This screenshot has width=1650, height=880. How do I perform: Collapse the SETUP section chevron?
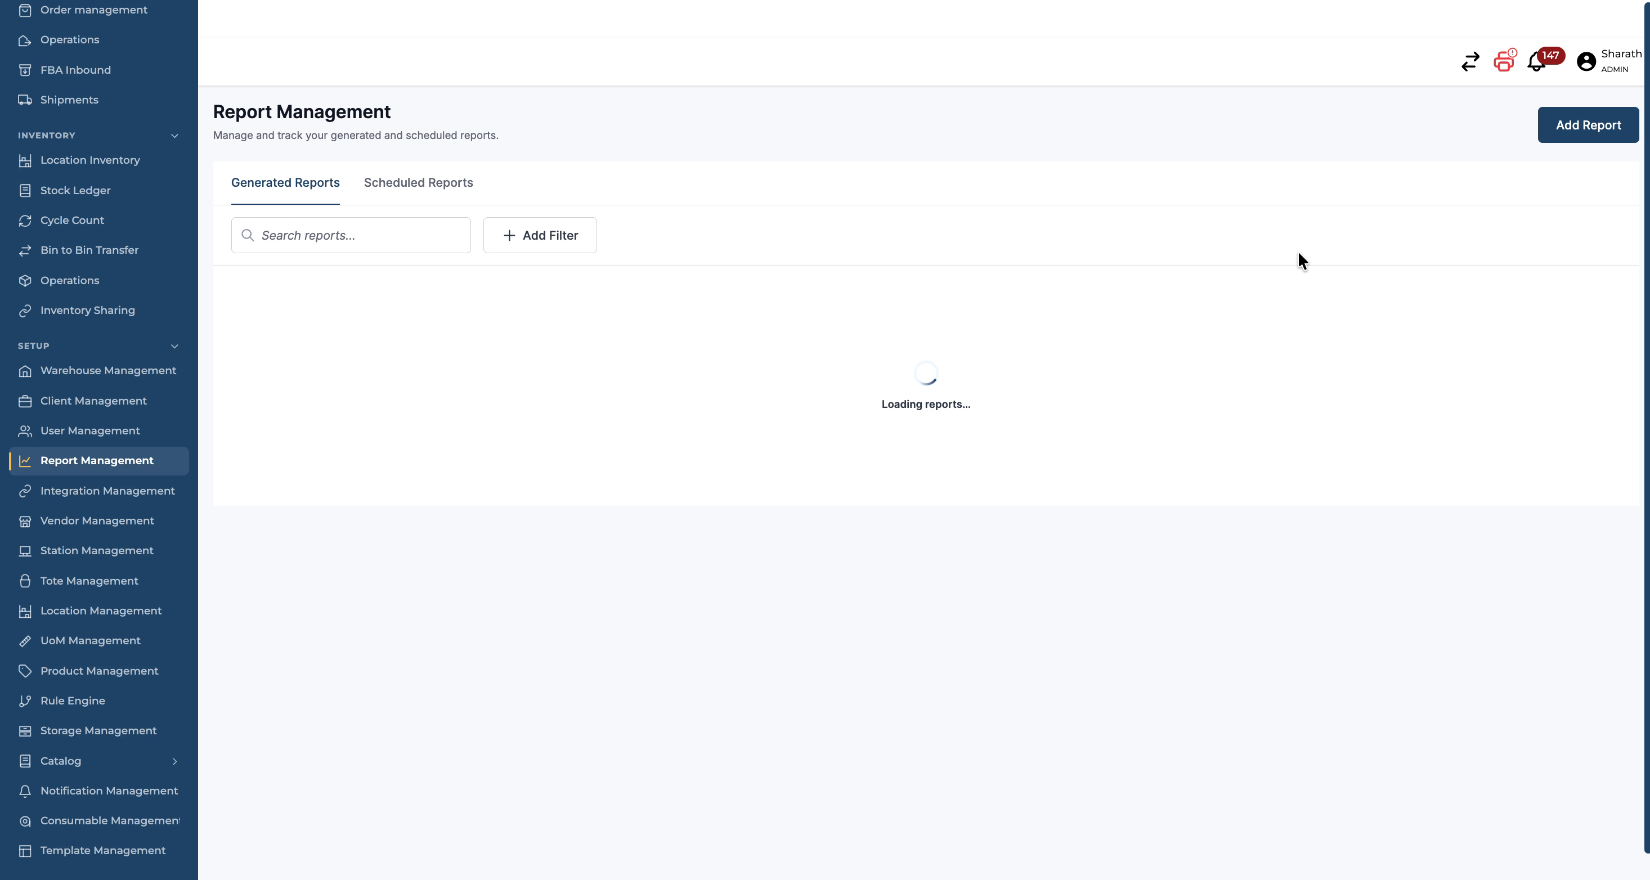pyautogui.click(x=174, y=346)
